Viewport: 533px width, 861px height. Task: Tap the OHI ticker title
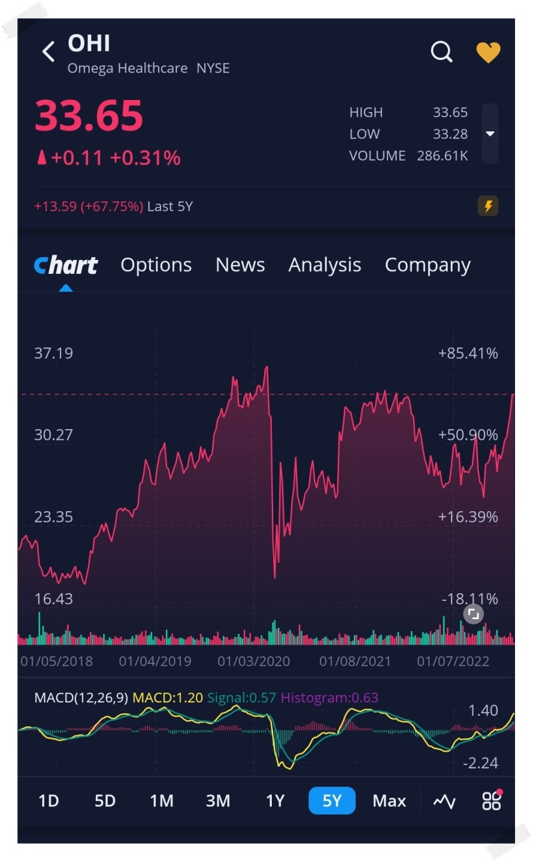click(89, 44)
